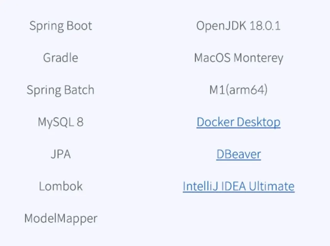This screenshot has width=330, height=246.
Task: Click the Spring Boot text
Action: click(x=61, y=26)
